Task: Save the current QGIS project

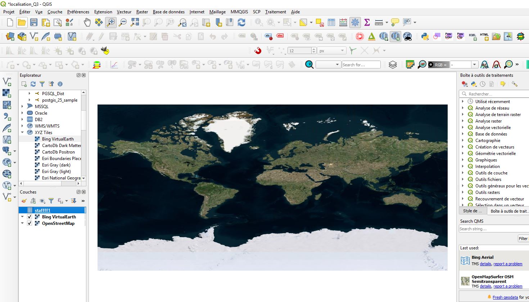Action: click(x=33, y=22)
